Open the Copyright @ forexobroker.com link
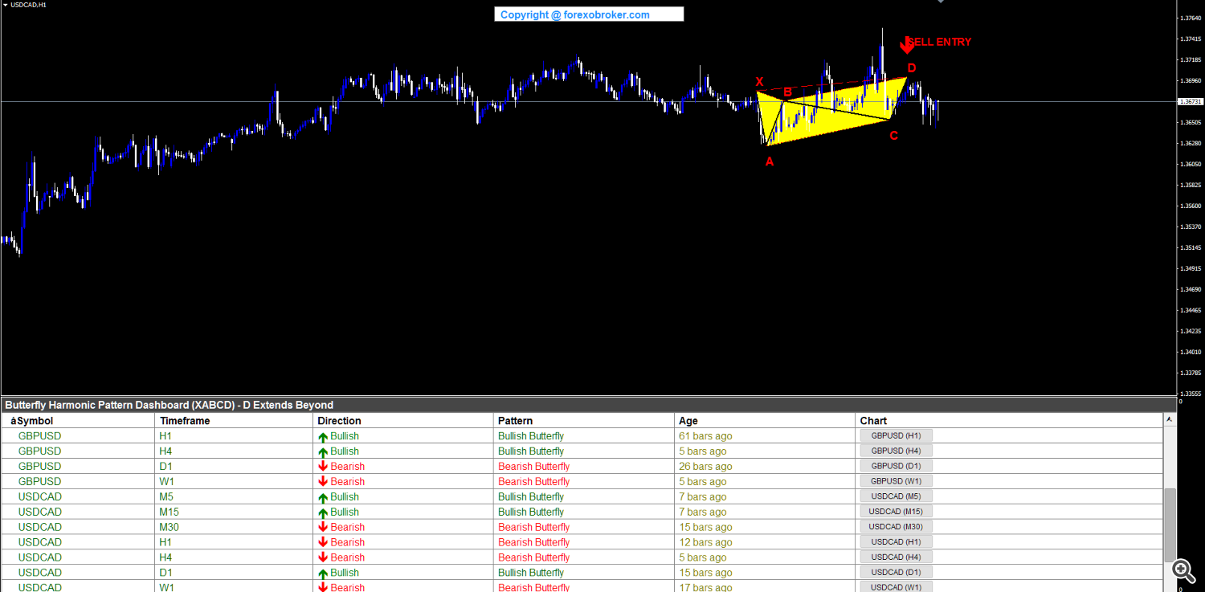The width and height of the screenshot is (1205, 592). pyautogui.click(x=589, y=14)
